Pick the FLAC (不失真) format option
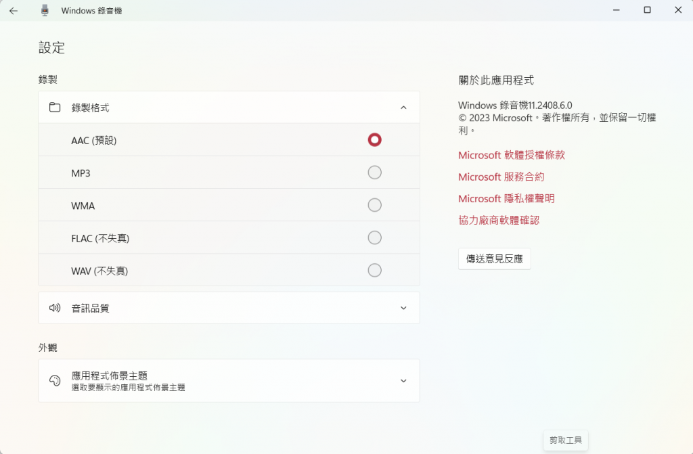This screenshot has width=693, height=454. (x=374, y=238)
